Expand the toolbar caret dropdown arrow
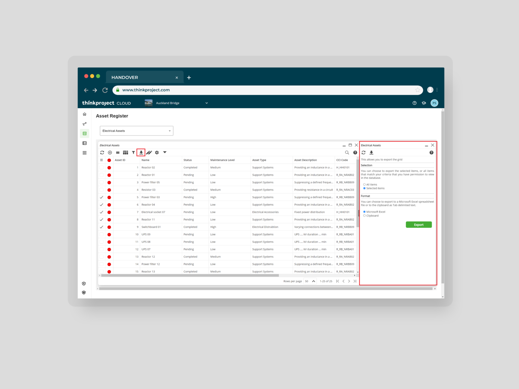This screenshot has width=519, height=389. pyautogui.click(x=165, y=152)
